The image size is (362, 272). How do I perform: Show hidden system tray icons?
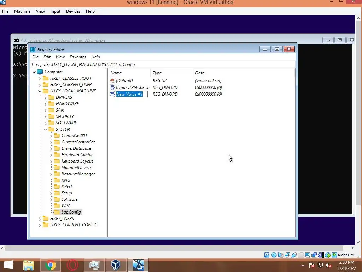click(303, 265)
